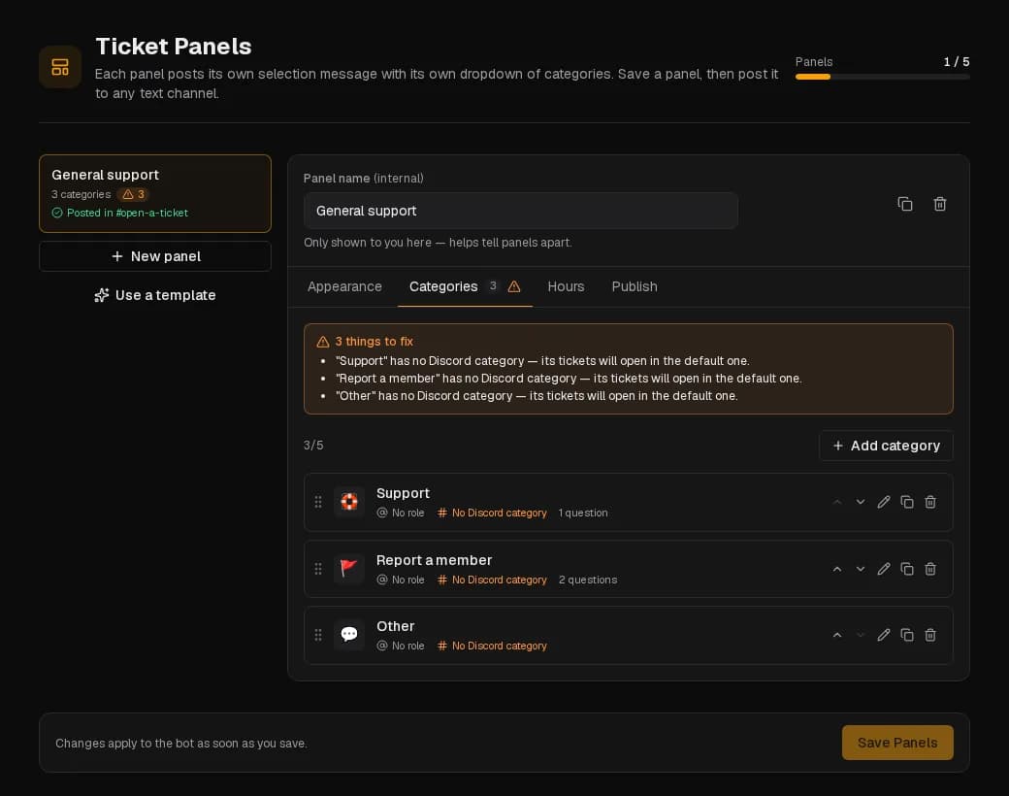Move Support category down

[861, 502]
